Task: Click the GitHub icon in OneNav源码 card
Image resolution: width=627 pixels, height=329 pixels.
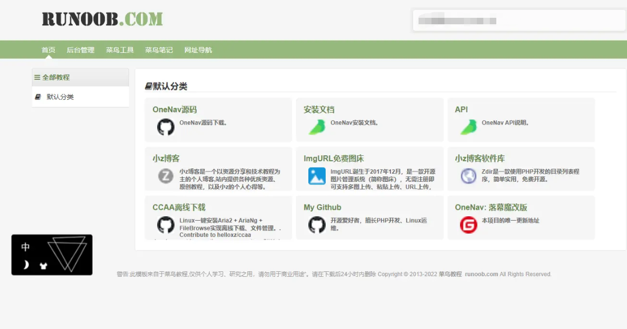Action: click(166, 127)
